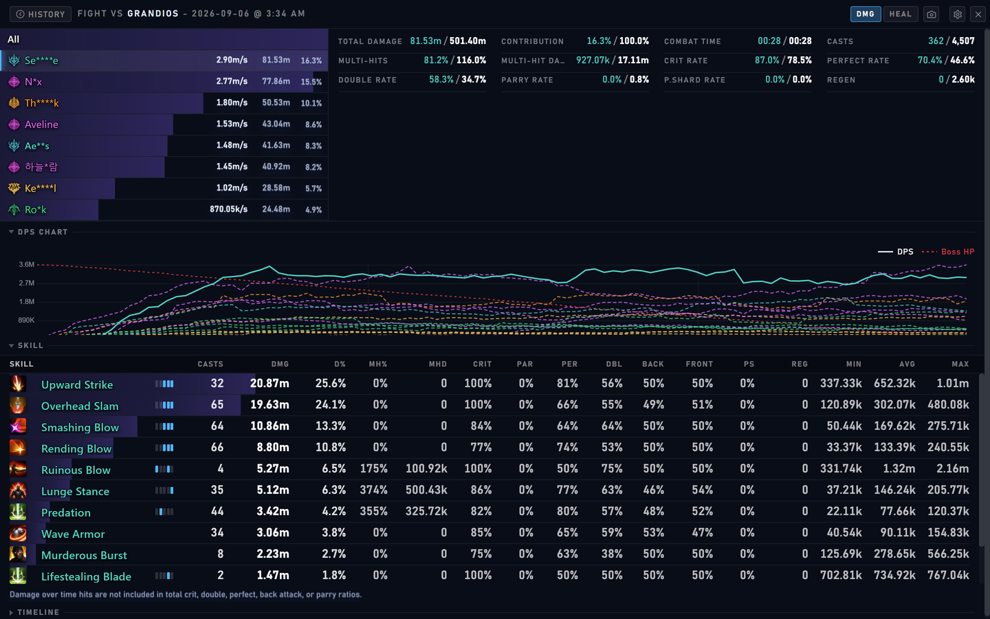Close the fight details with the X
Viewport: 990px width, 619px height.
[x=978, y=14]
